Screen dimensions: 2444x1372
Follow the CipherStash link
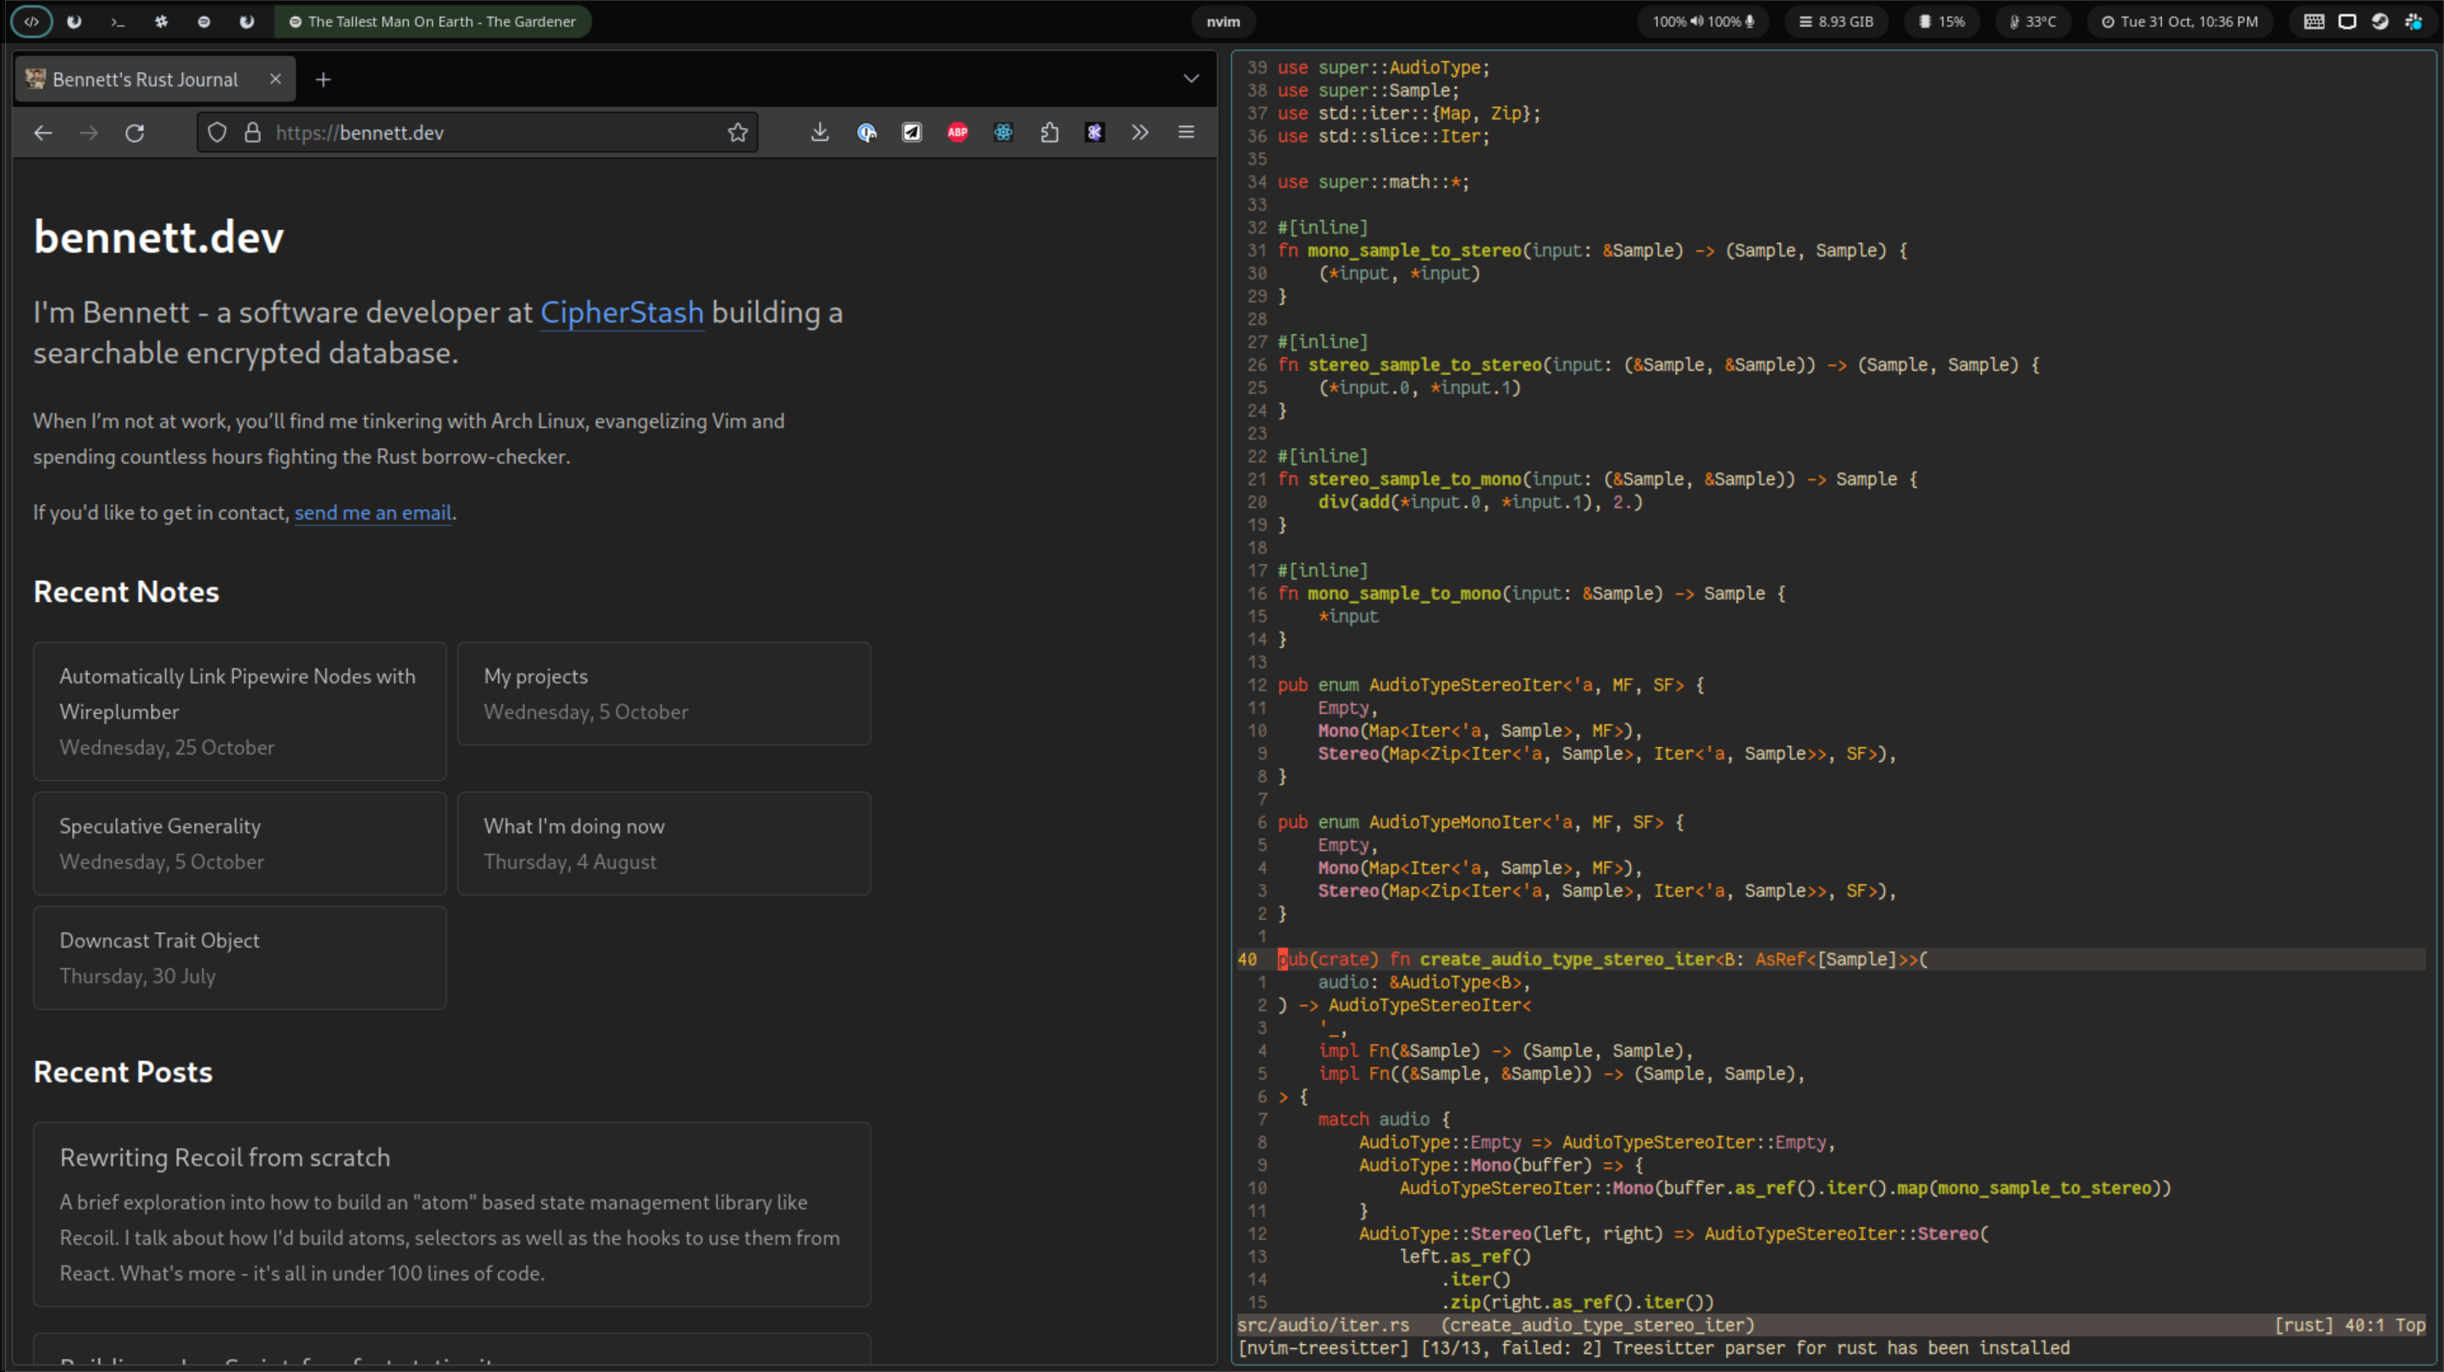(x=622, y=313)
